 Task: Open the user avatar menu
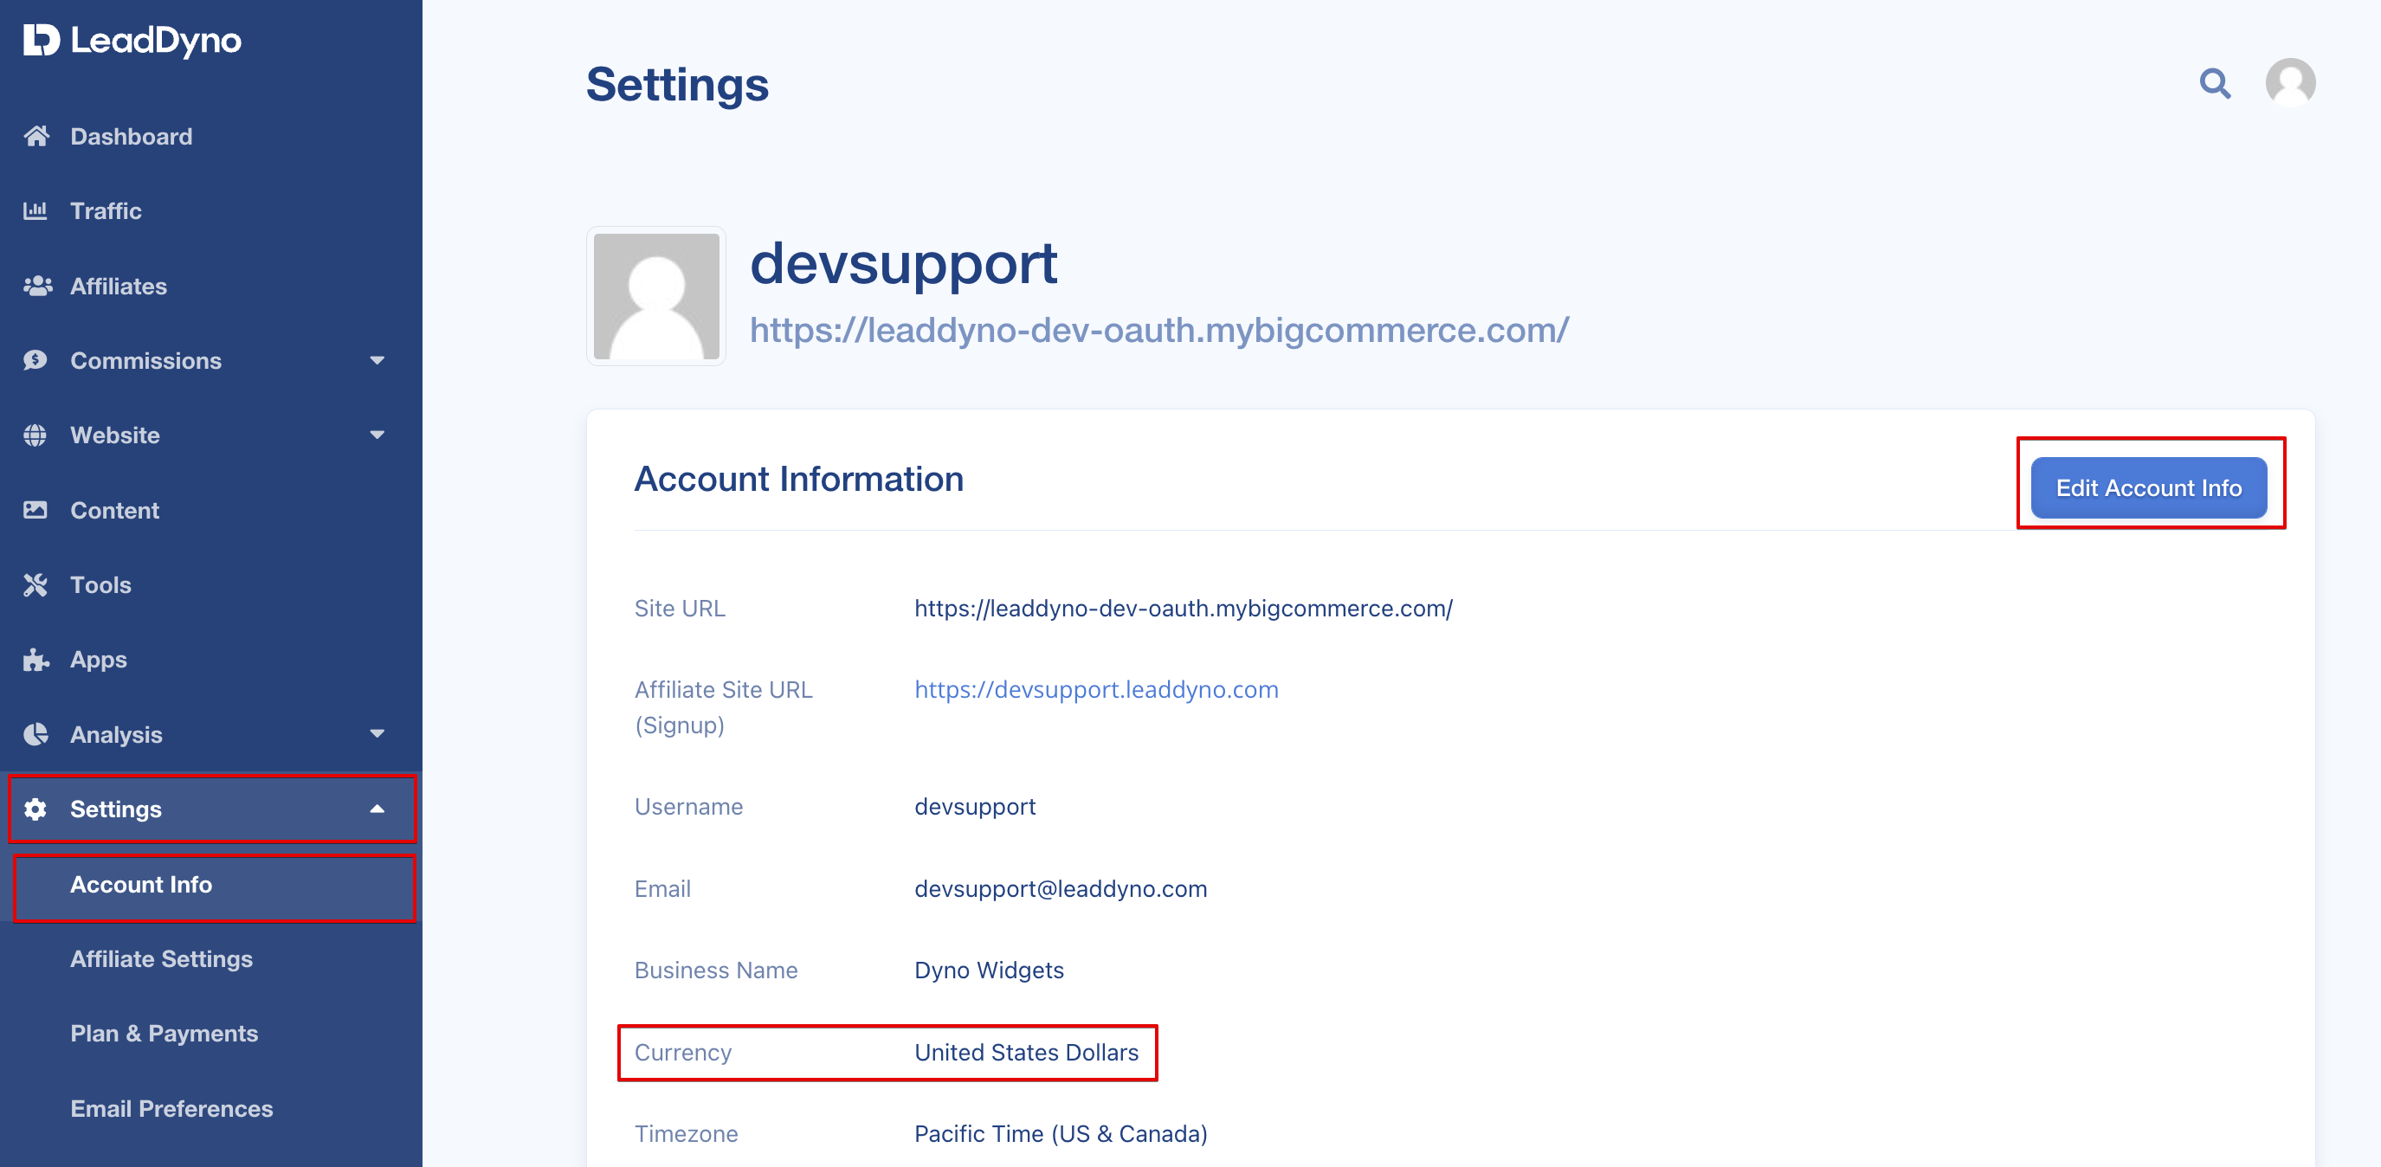[x=2290, y=83]
